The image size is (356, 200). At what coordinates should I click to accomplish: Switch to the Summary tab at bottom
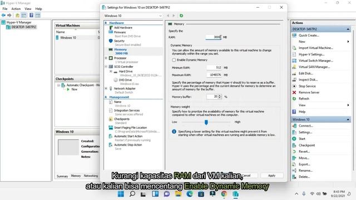[x=62, y=176]
